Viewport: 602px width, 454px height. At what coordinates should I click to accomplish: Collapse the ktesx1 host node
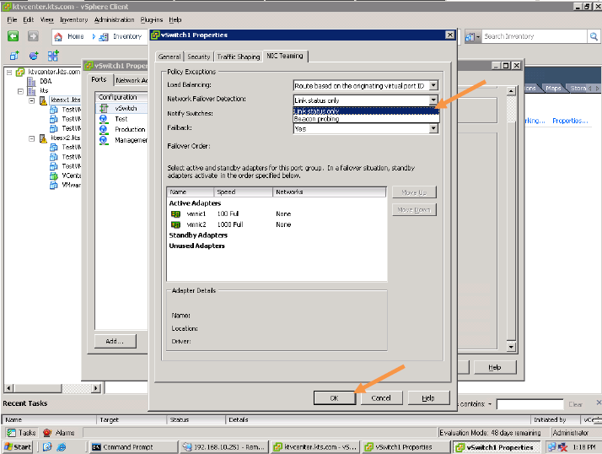[32, 100]
